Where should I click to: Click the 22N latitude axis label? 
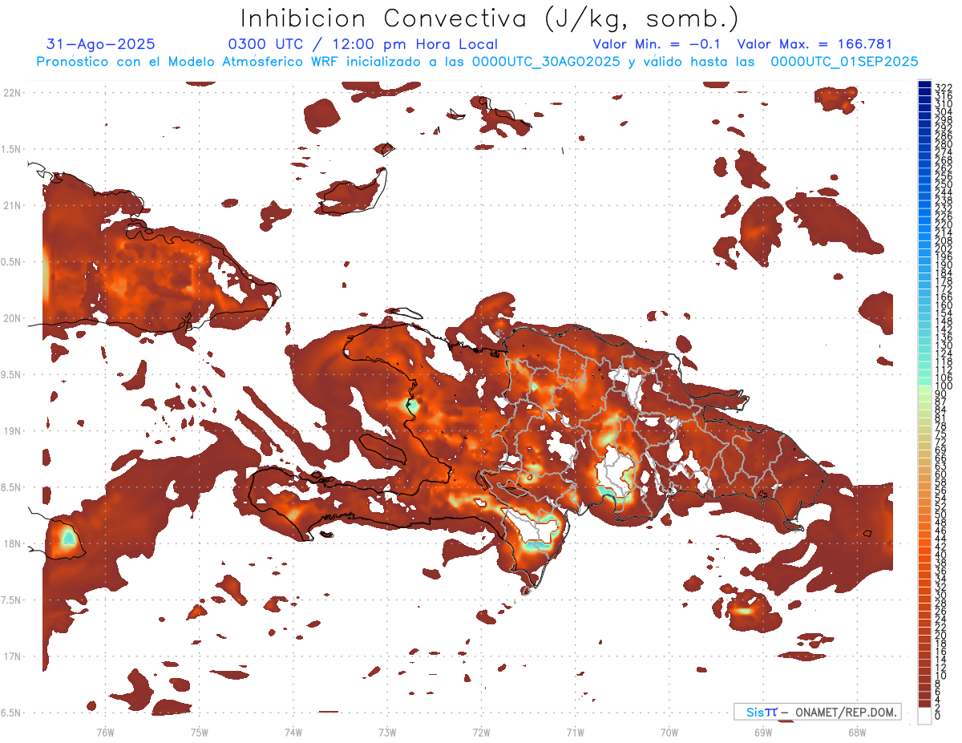[x=12, y=92]
